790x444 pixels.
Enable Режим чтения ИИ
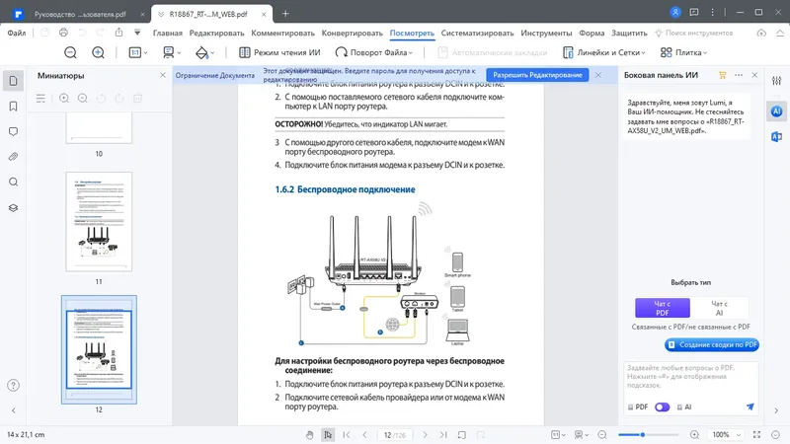tap(279, 52)
